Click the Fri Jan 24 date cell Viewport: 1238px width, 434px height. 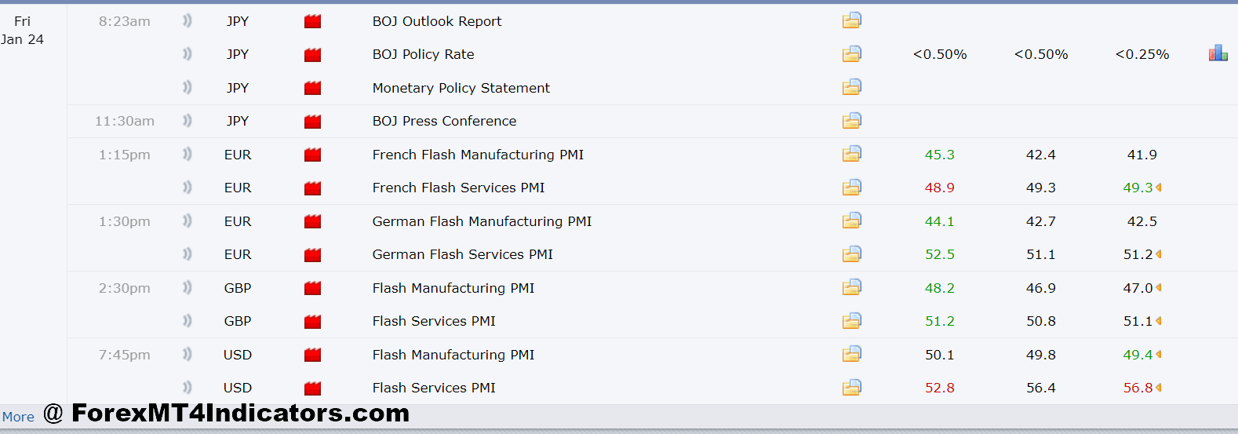(x=23, y=31)
